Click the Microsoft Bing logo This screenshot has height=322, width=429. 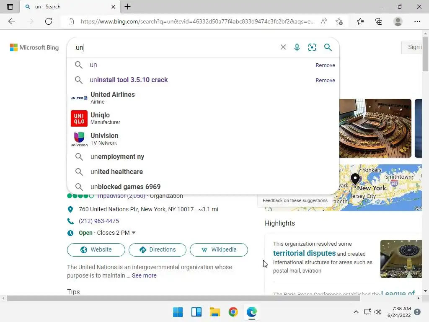pyautogui.click(x=34, y=47)
